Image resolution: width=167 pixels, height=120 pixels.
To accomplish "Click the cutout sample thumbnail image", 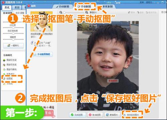I will click(41, 21).
